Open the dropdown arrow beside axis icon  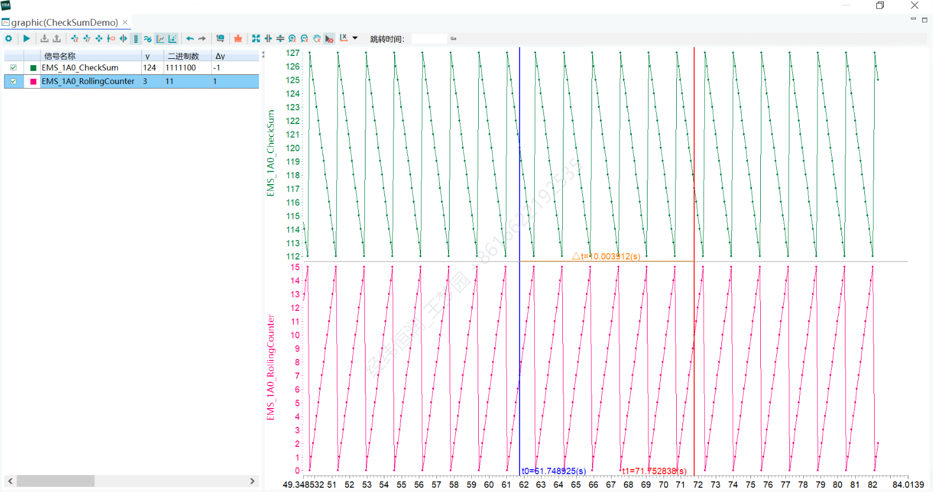(x=355, y=38)
